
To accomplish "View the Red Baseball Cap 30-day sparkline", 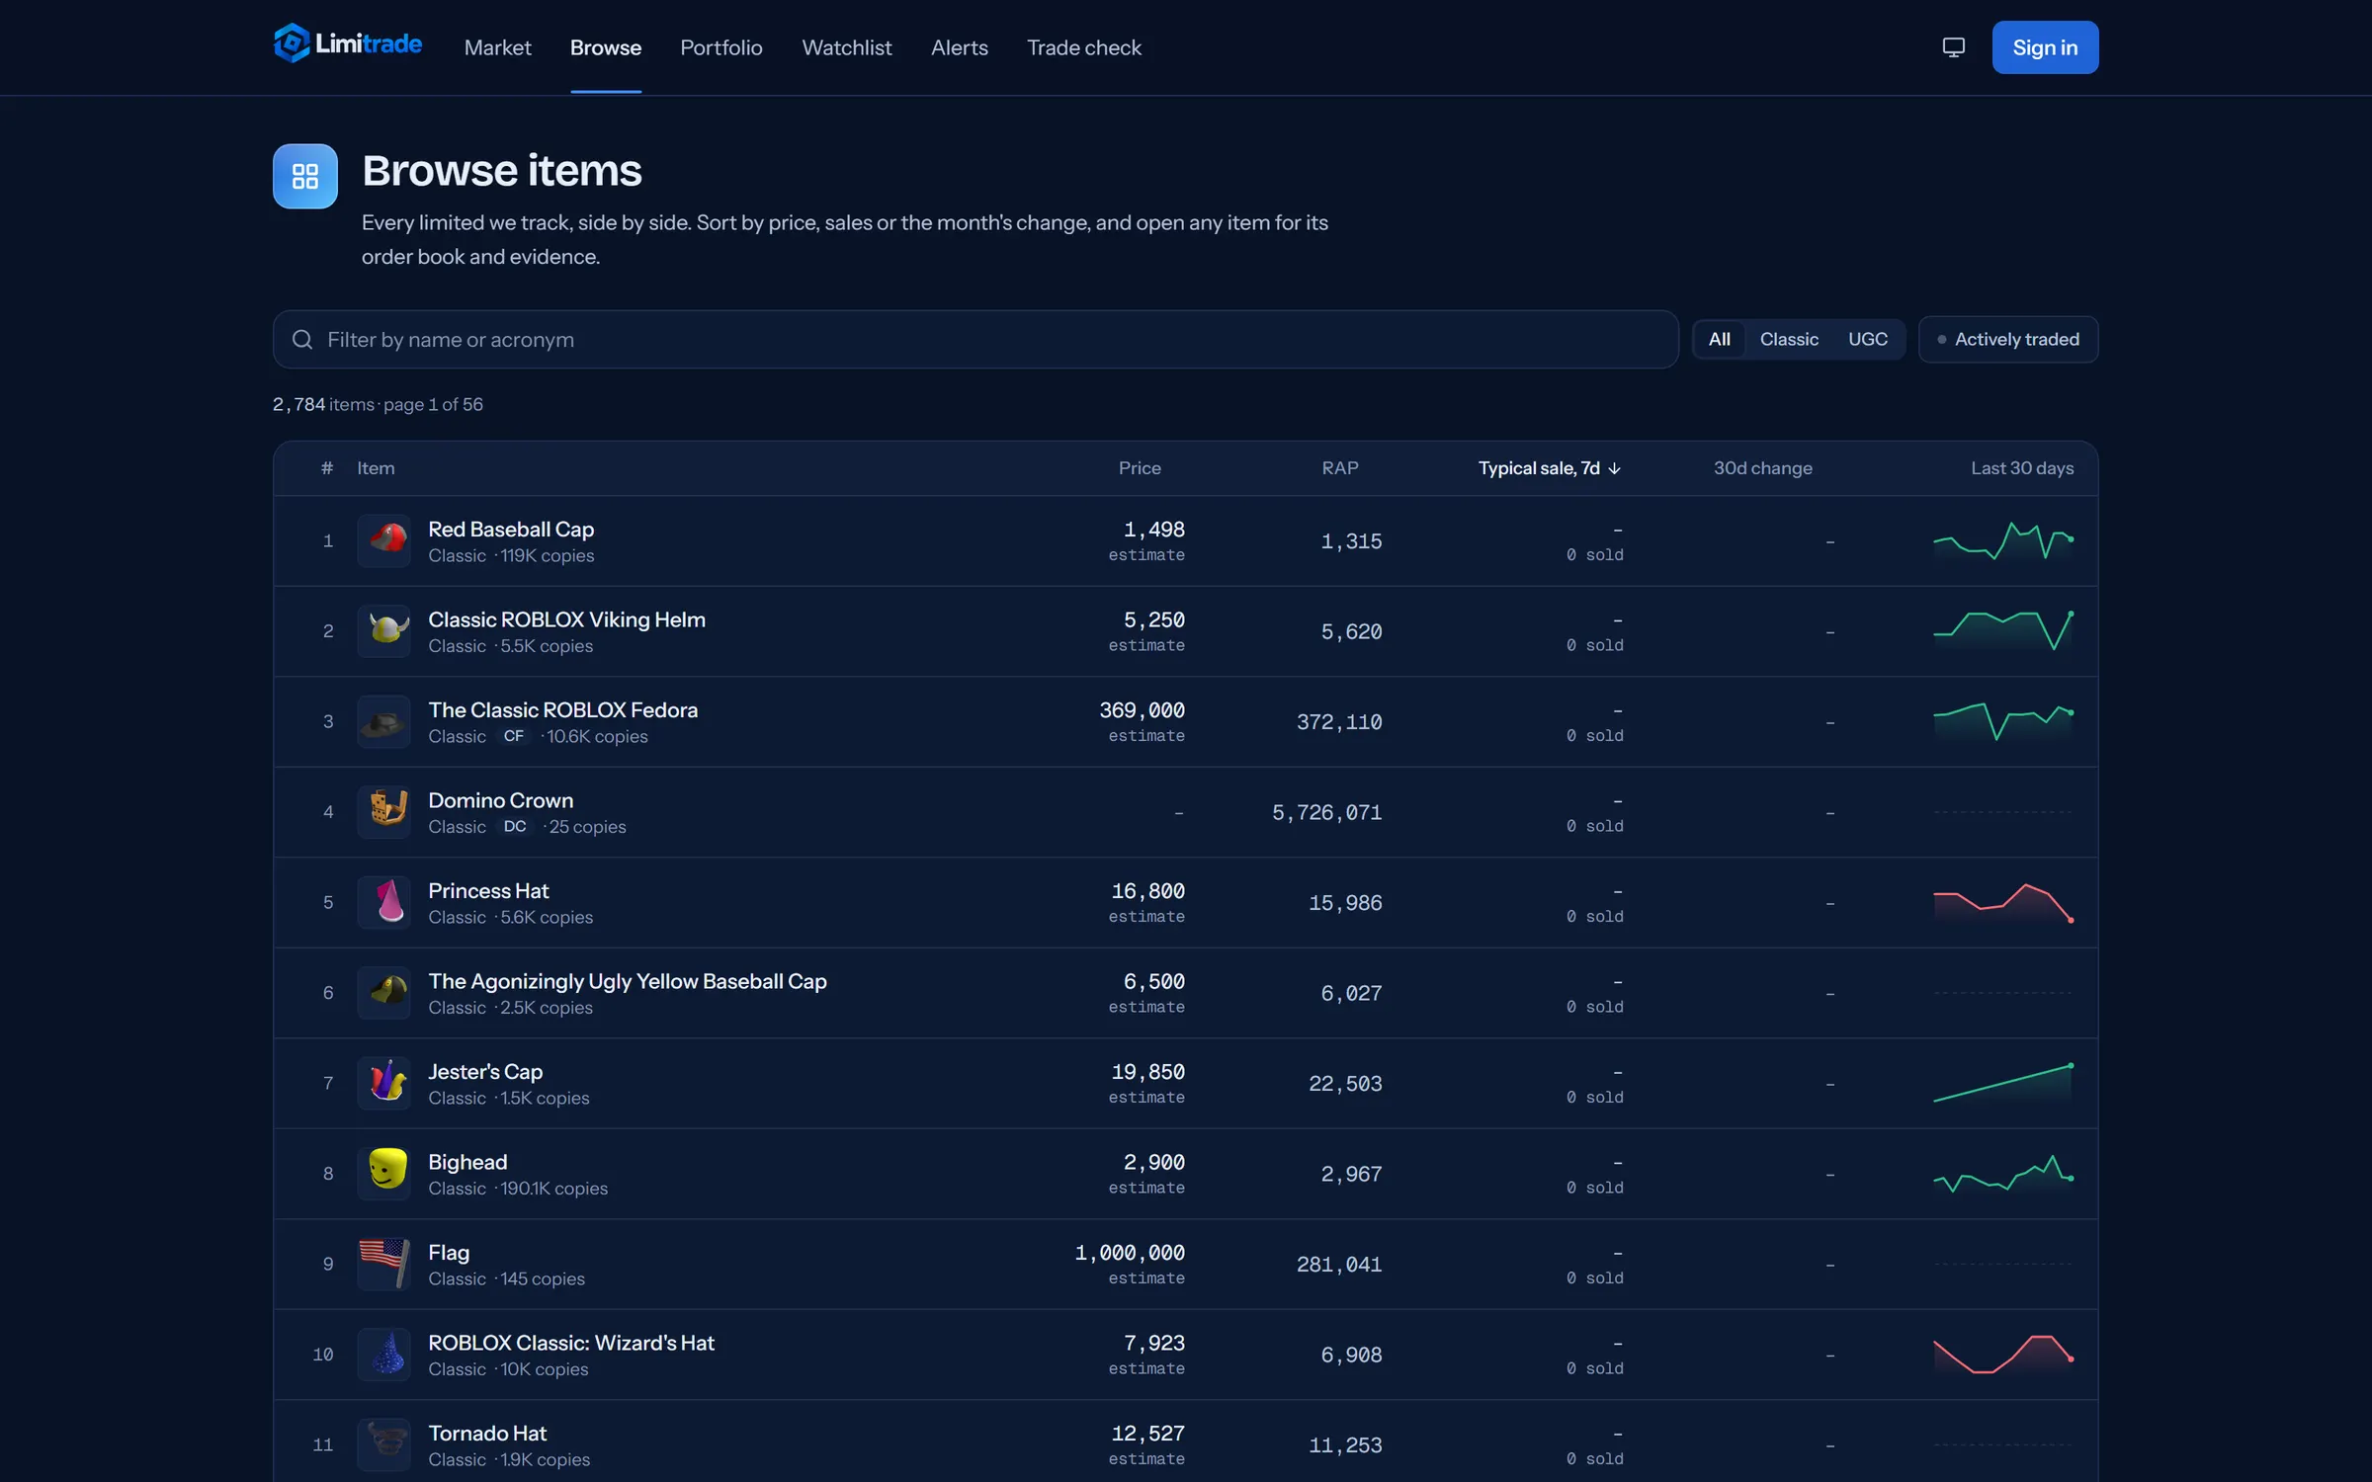I will click(2003, 540).
